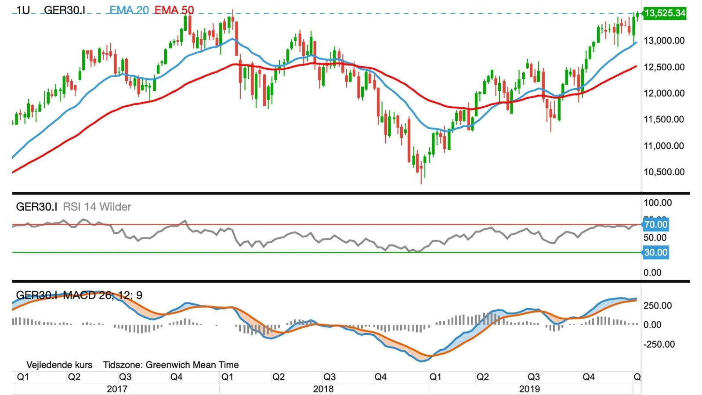The image size is (702, 395).
Task: Click the EMA 50 legend label
Action: [x=174, y=10]
